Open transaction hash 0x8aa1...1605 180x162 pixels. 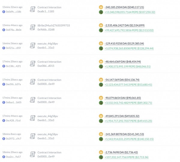click(14, 102)
